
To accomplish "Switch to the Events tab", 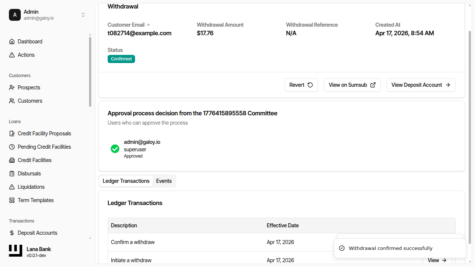I will [164, 181].
